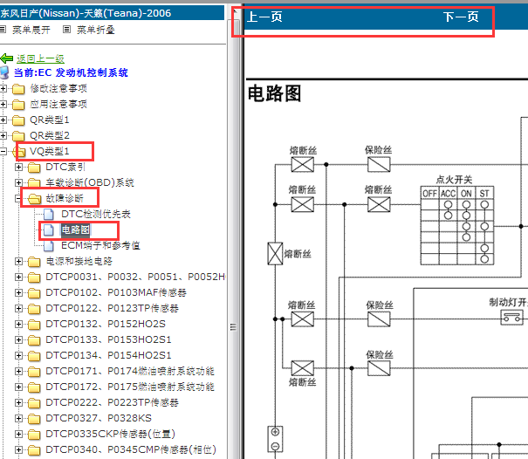528x459 pixels.
Task: Expand the DTCP0122、P0123TP传感器 node
Action: coord(19,308)
